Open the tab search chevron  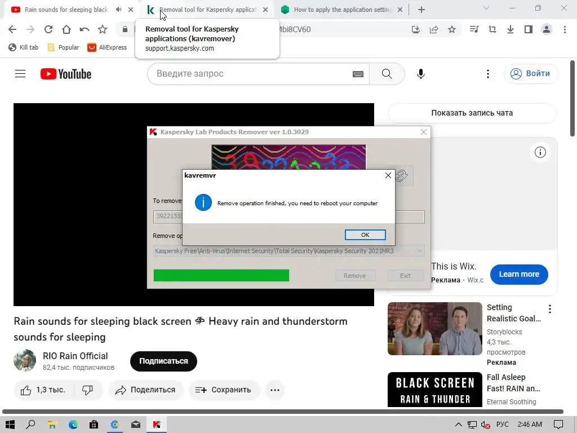point(486,8)
